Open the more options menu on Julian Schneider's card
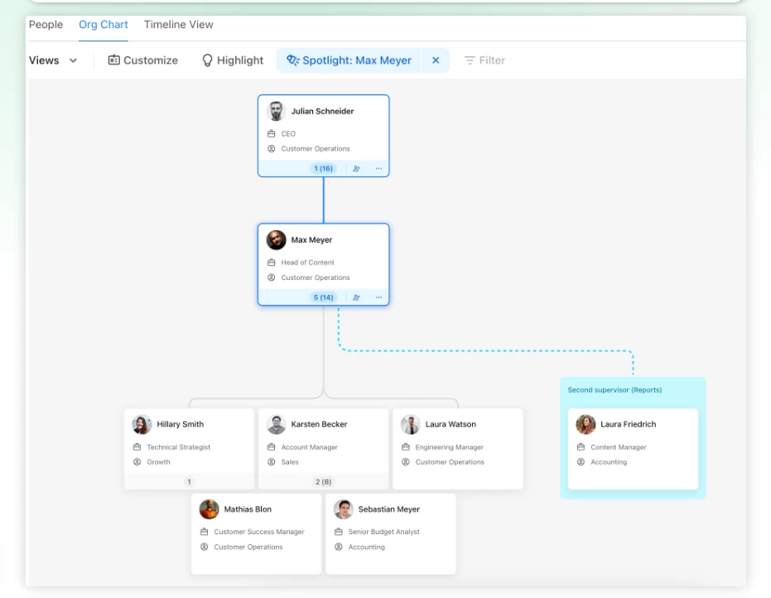The image size is (771, 598). click(x=378, y=168)
